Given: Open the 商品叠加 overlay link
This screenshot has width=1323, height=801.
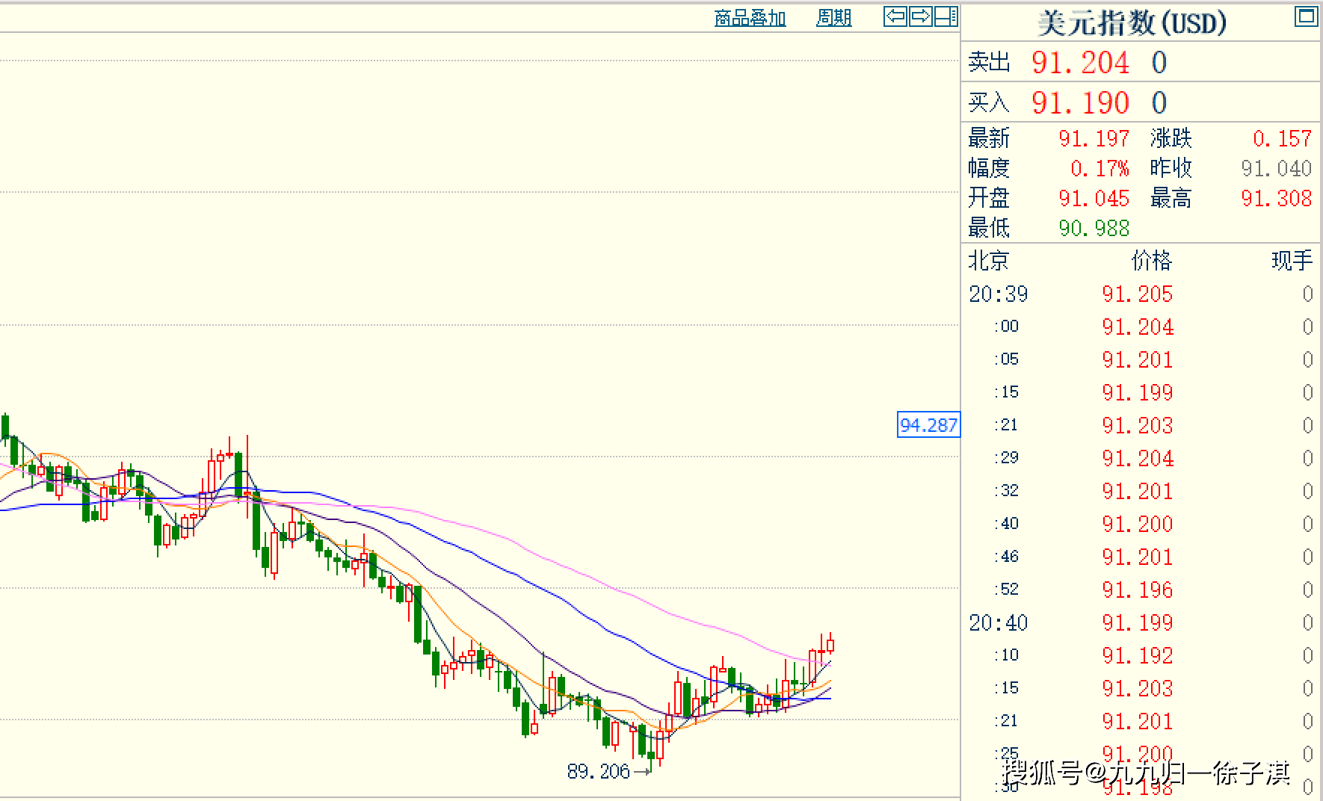Looking at the screenshot, I should [x=750, y=18].
